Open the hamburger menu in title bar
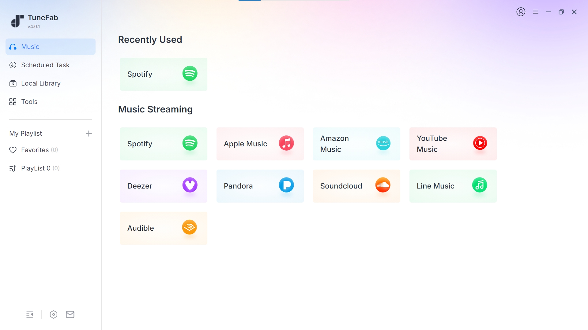588x330 pixels. (x=535, y=12)
